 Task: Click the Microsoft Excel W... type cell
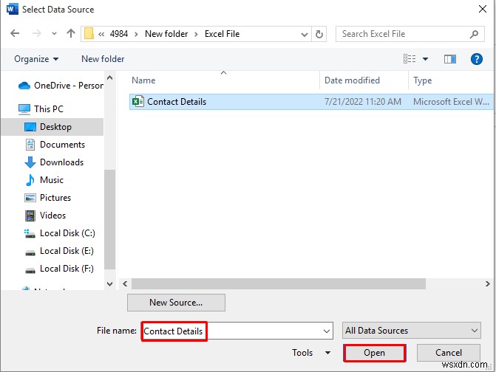pos(451,102)
